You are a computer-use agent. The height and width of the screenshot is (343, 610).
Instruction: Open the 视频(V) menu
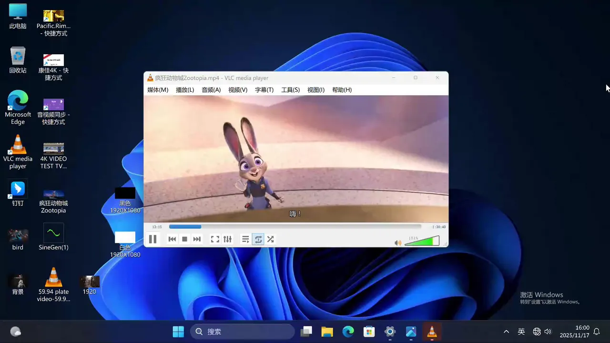238,90
